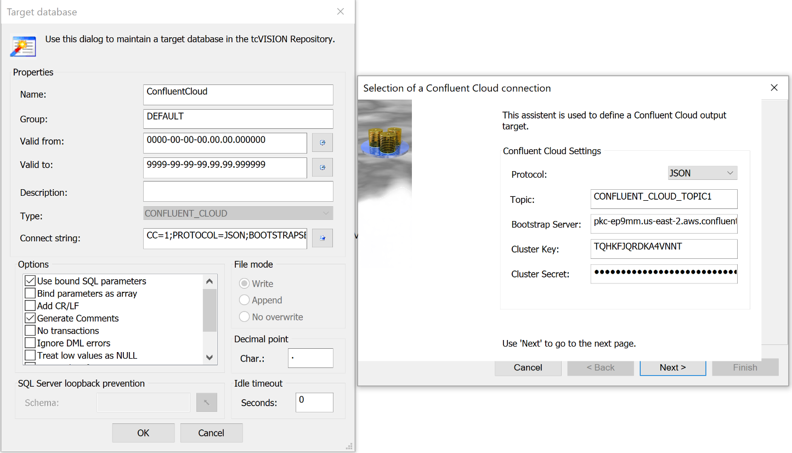Click Cancel in Confluent Cloud wizard
This screenshot has width=792, height=453.
click(528, 367)
